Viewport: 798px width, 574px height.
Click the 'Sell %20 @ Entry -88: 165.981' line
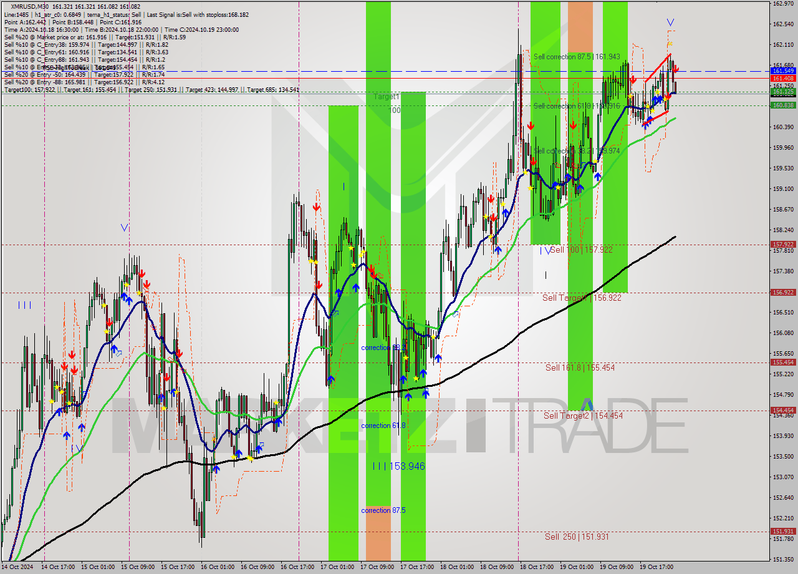(x=85, y=82)
